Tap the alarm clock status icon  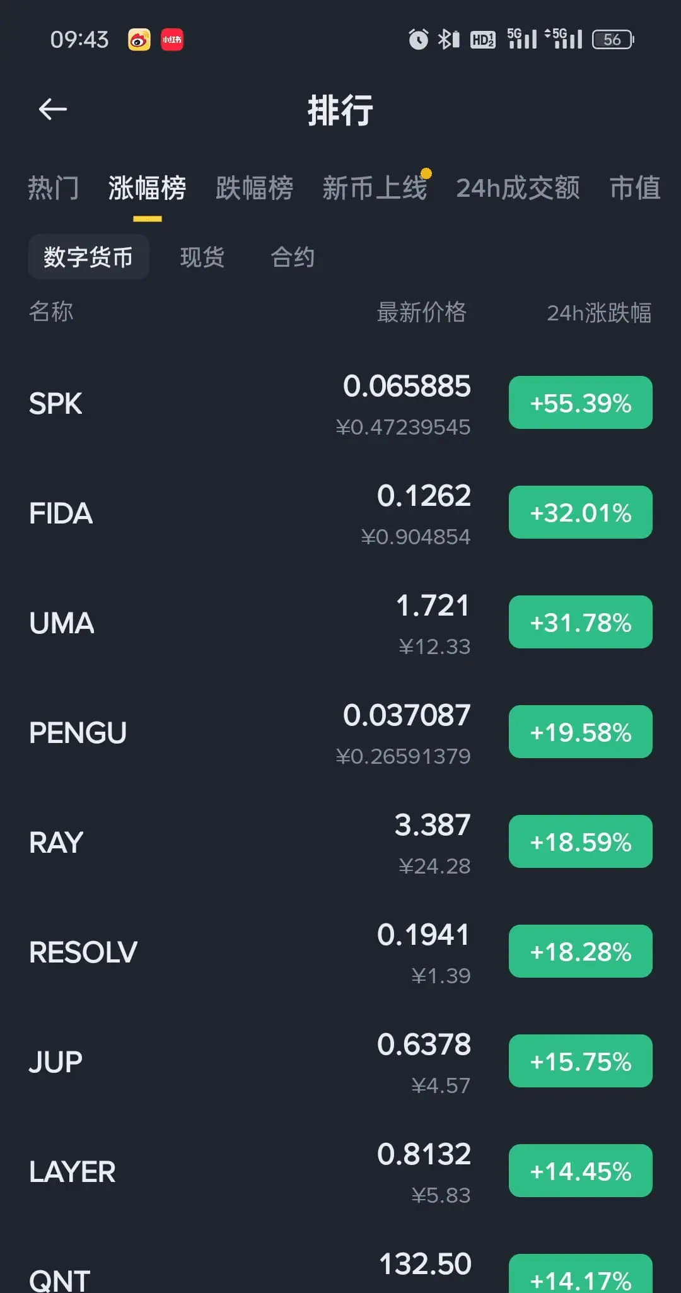tap(418, 39)
